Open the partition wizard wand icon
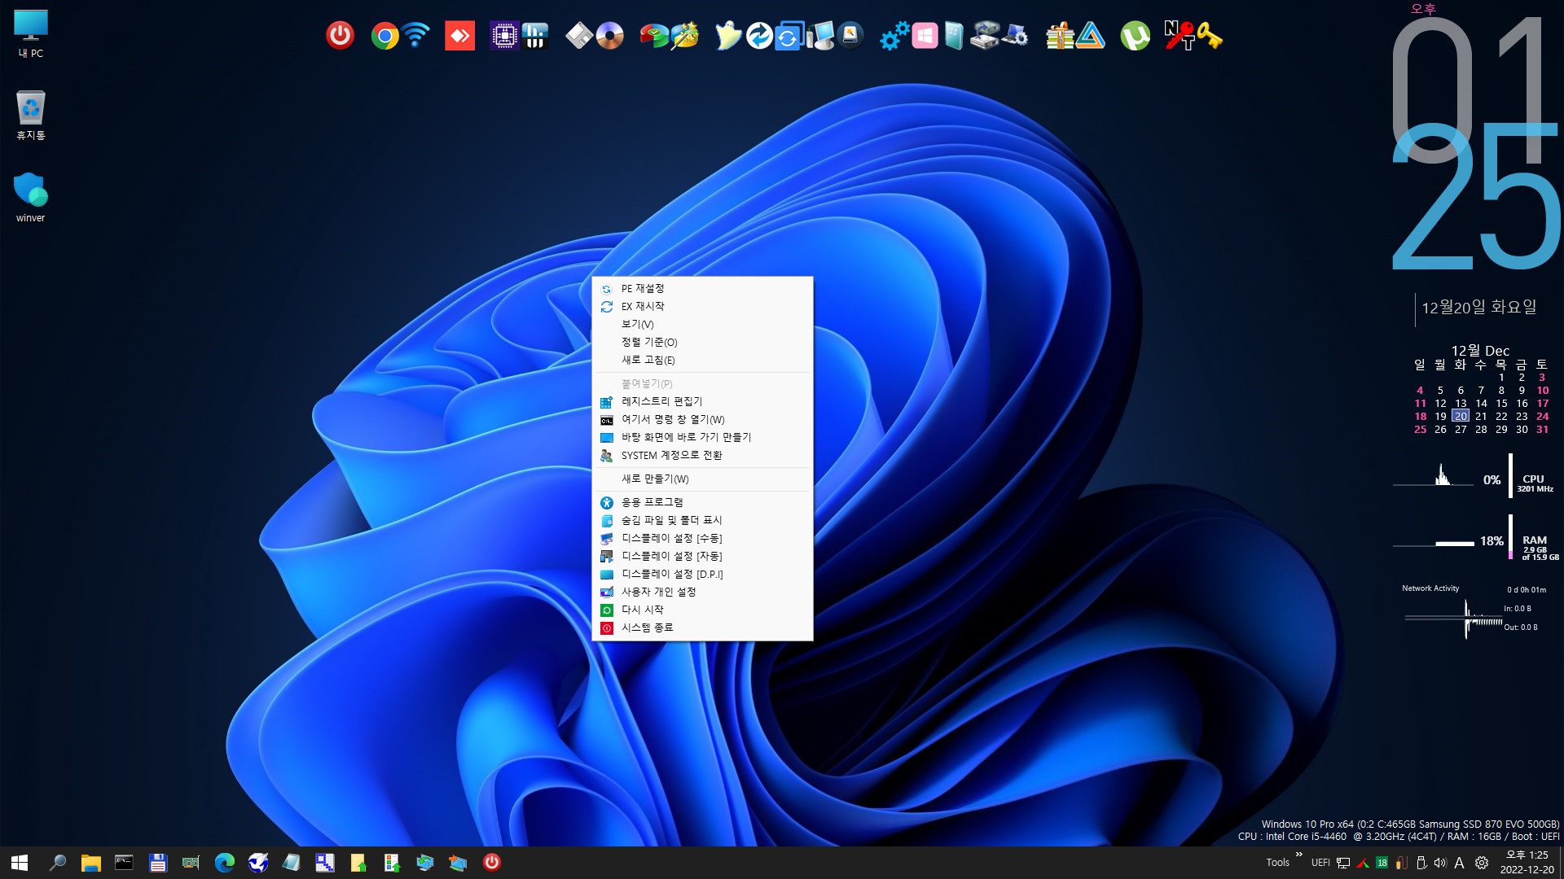 pos(685,36)
